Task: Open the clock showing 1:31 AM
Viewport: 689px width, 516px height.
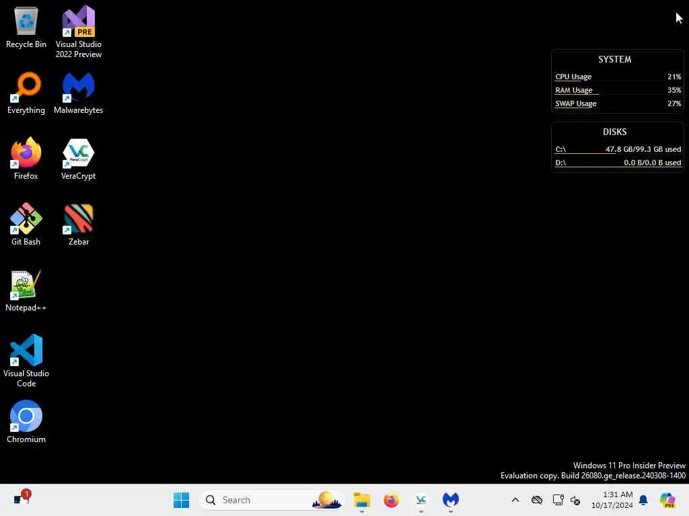Action: (x=612, y=500)
